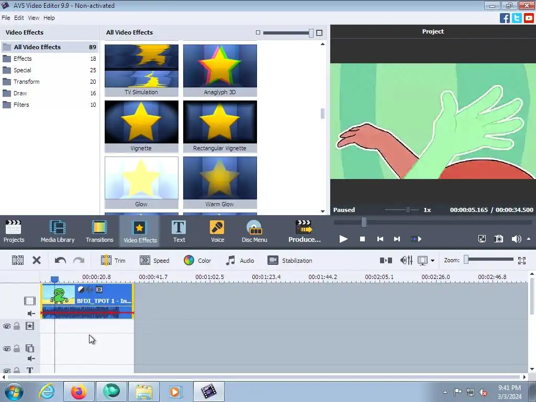Click the split clip icon

tap(18, 261)
